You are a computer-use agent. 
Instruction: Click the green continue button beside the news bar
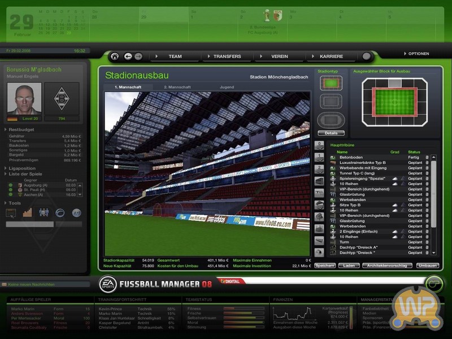[434, 284]
